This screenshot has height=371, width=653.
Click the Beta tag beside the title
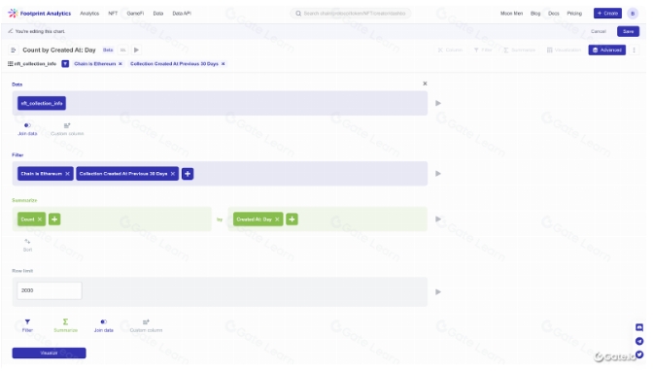tap(108, 50)
